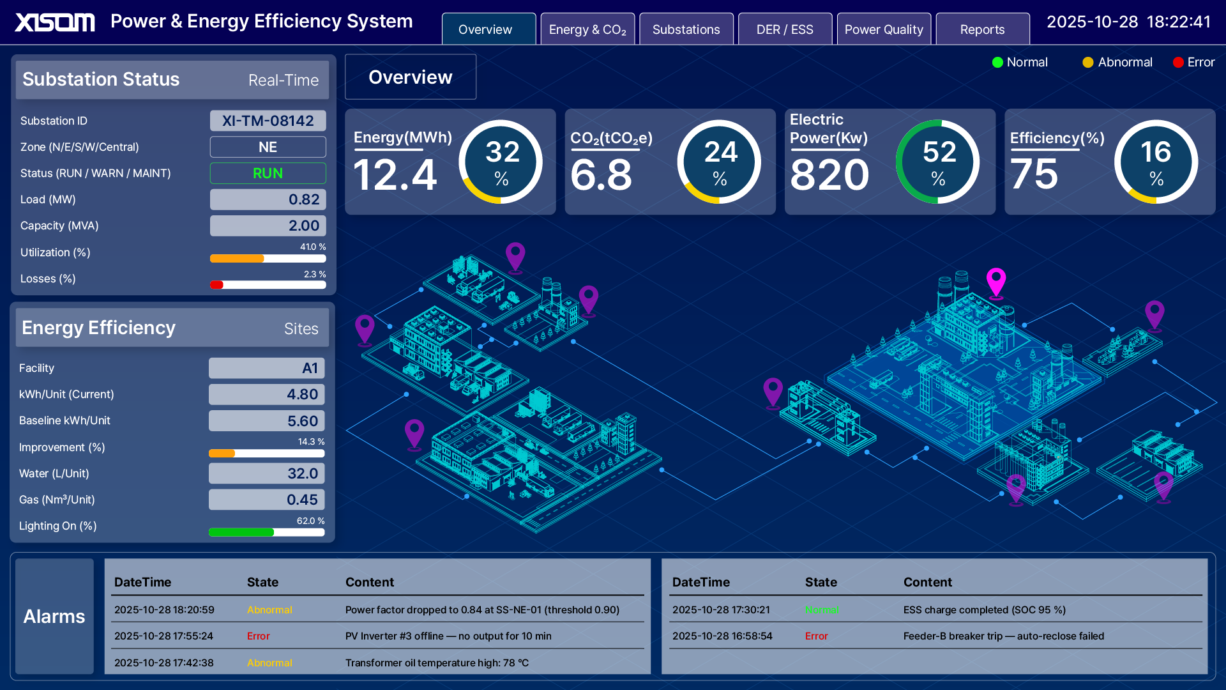Click the yellow Abnormal legend dot
Image resolution: width=1226 pixels, height=690 pixels.
pyautogui.click(x=1088, y=63)
